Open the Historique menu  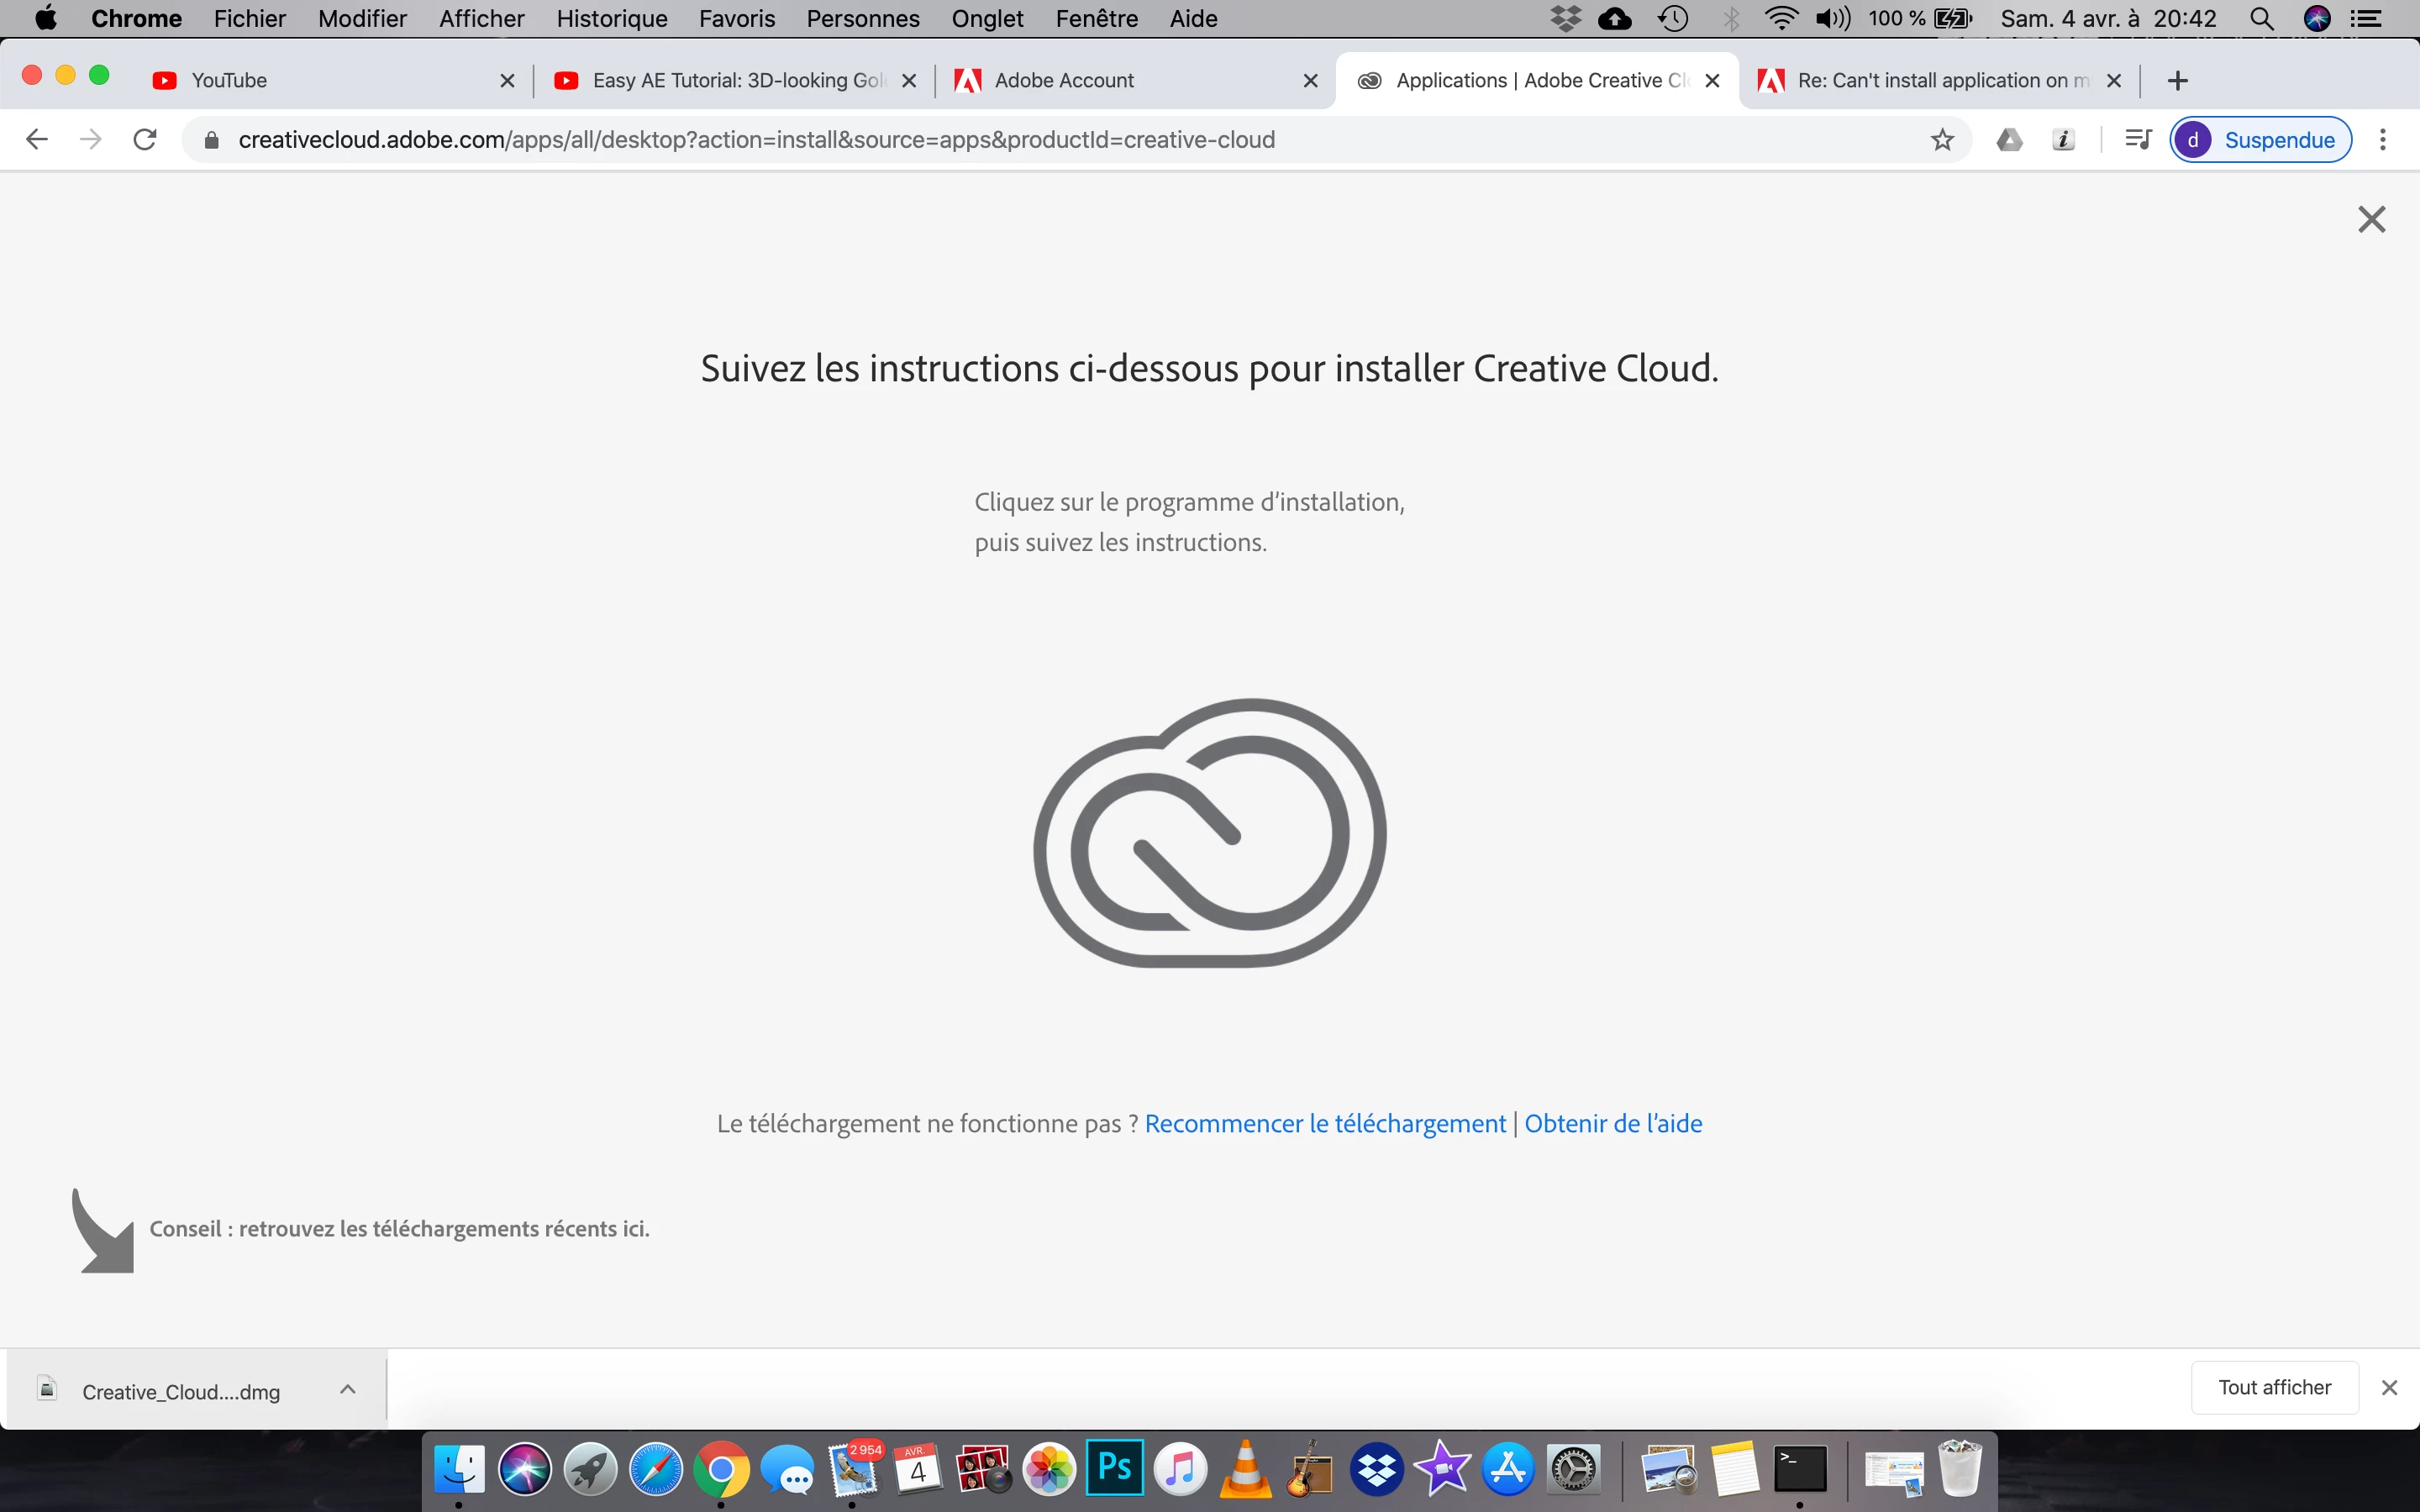611,19
